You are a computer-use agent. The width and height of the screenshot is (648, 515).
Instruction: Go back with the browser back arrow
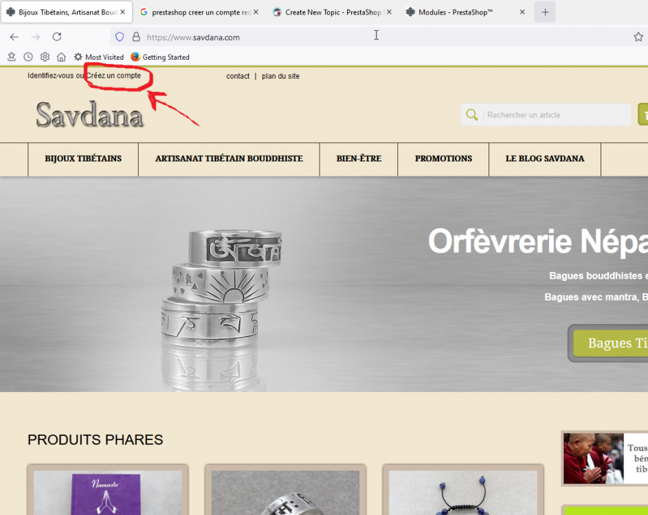click(14, 37)
